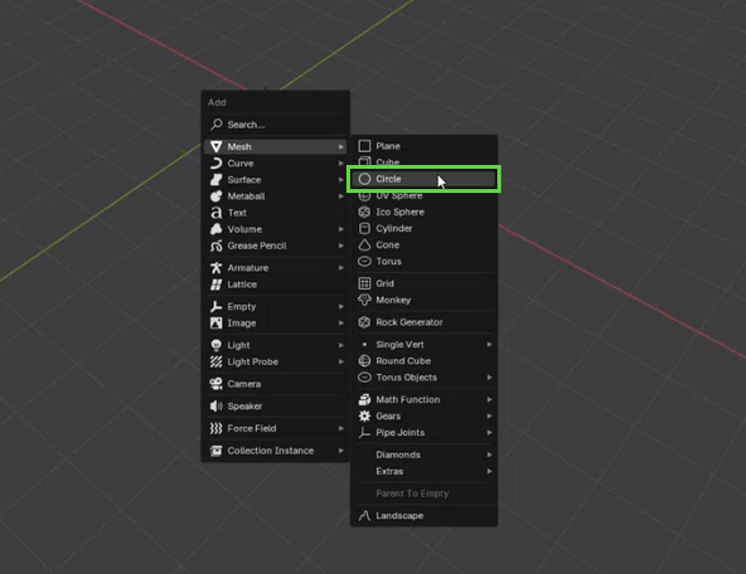Click the Cone icon
The image size is (746, 574).
pos(365,245)
